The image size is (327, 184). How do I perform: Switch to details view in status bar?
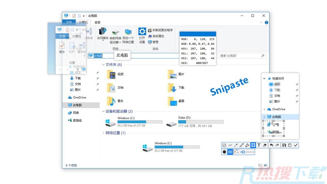[x=260, y=165]
